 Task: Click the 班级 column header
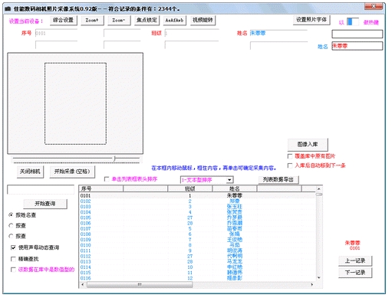click(189, 188)
